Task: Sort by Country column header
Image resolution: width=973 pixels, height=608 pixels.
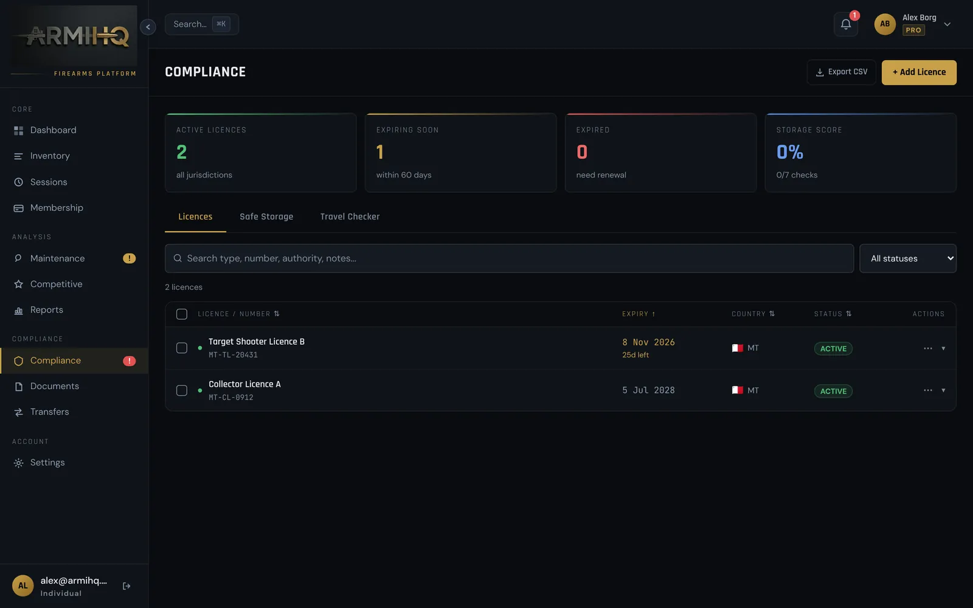Action: coord(753,314)
